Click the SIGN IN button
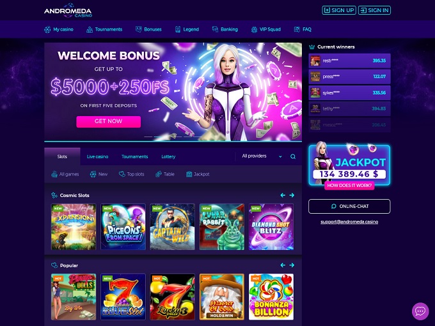435x326 pixels. coord(374,10)
